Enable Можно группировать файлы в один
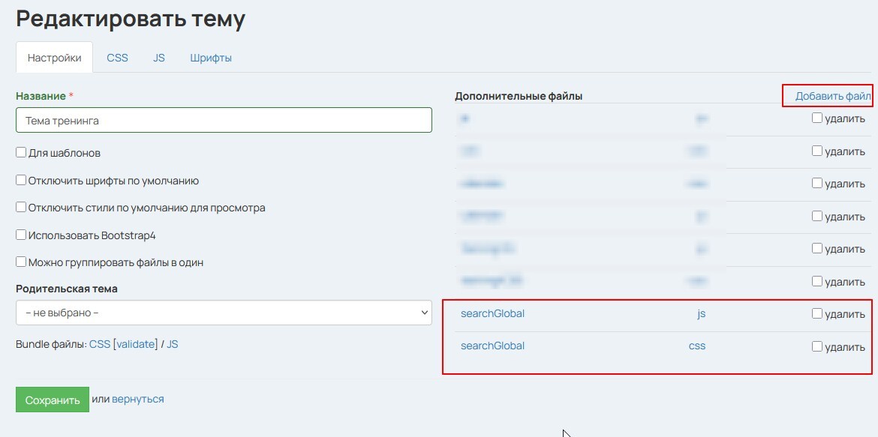 21,262
